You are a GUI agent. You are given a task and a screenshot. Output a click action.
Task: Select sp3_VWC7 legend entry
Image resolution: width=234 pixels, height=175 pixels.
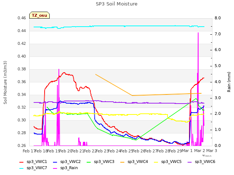coord(33,168)
